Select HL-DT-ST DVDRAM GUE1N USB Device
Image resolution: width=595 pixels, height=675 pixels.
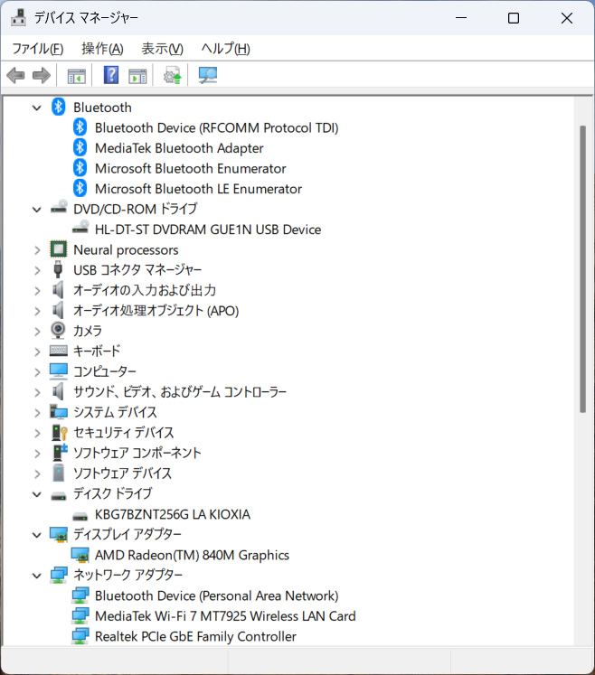tap(208, 230)
